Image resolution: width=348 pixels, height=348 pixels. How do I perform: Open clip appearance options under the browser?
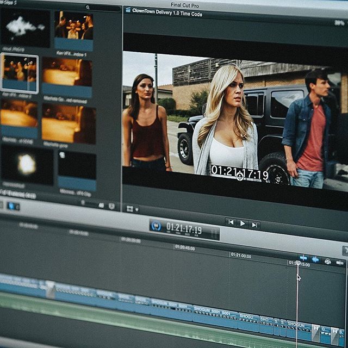click(111, 206)
